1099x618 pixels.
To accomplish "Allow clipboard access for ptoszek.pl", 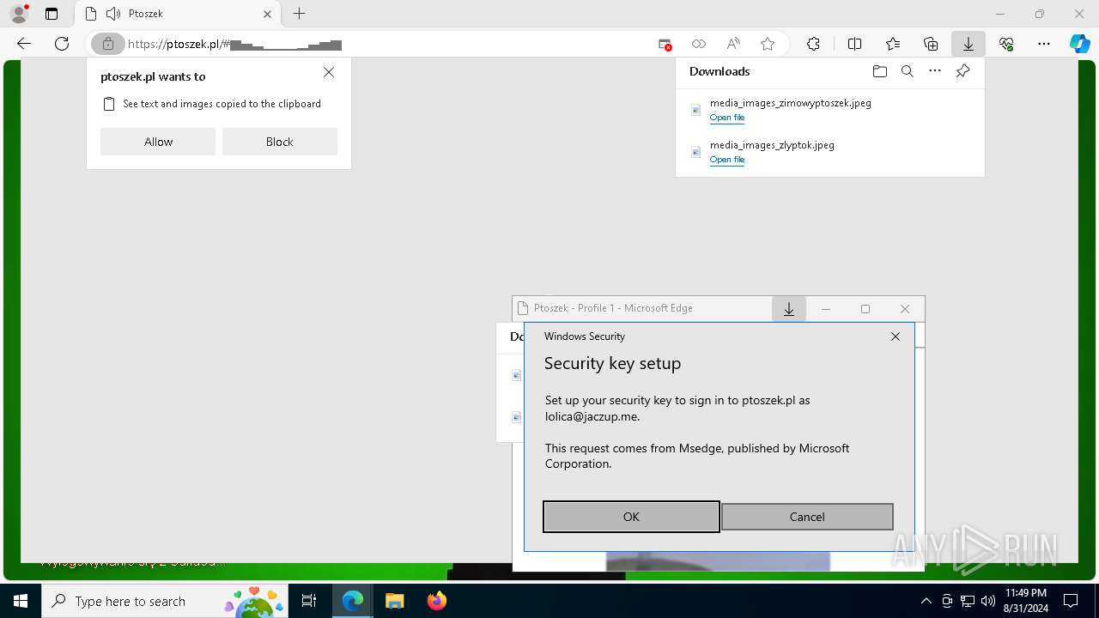I will [158, 142].
